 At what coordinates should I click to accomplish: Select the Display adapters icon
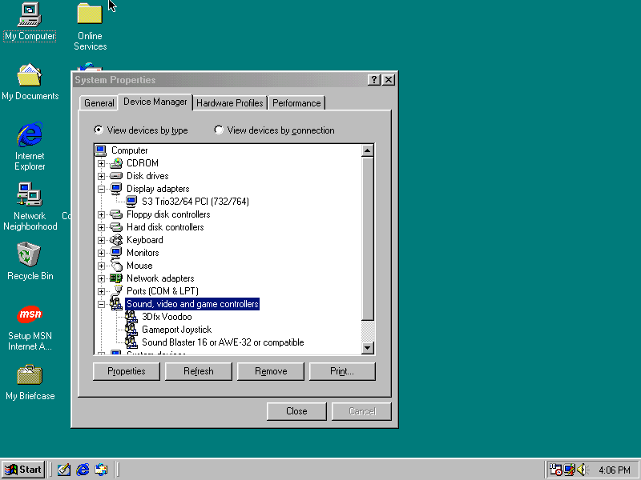[116, 189]
